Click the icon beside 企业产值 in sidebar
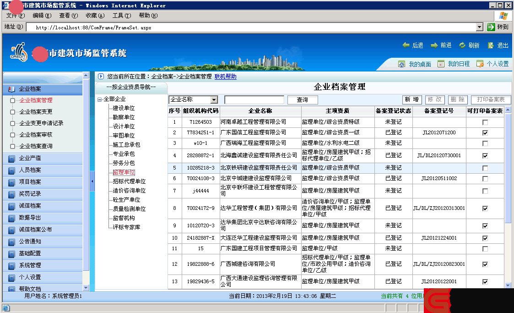The image size is (514, 313). [x=11, y=159]
